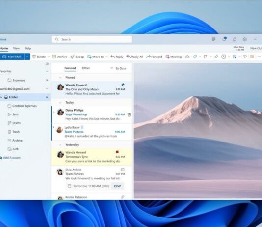The width and height of the screenshot is (262, 227).
Task: Open the By Date sort filter
Action: click(118, 68)
